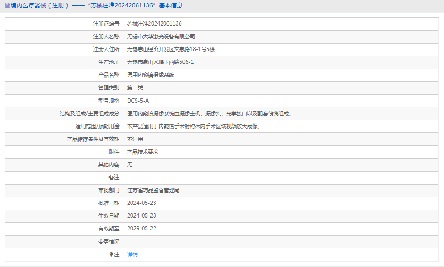Select the 生效日期 value 2024-05-23
Viewport: 444px width, 267px height.
pyautogui.click(x=141, y=216)
